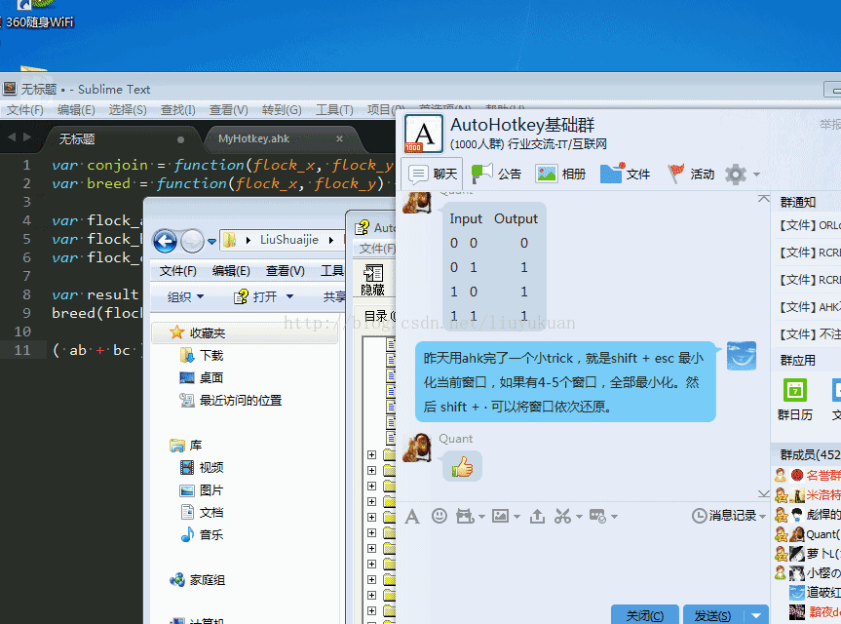The image size is (841, 624).
Task: Open the group settings gear icon
Action: pos(736,175)
